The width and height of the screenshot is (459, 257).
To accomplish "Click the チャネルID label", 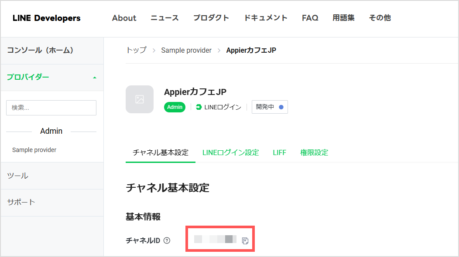I will pos(143,240).
